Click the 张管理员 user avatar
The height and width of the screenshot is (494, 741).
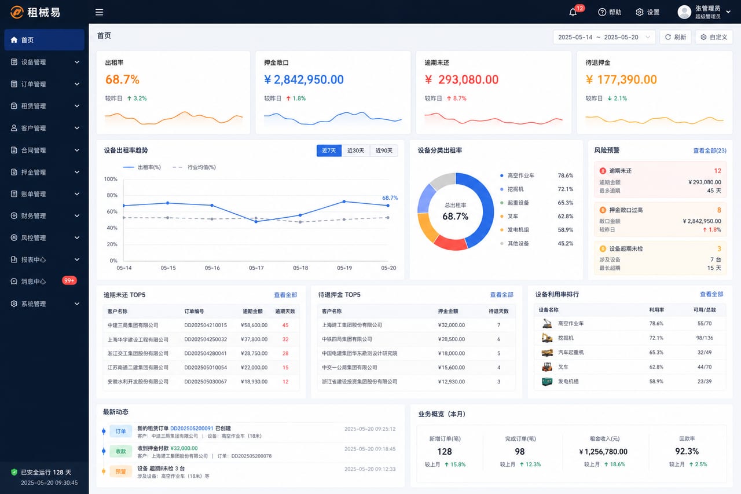[684, 12]
